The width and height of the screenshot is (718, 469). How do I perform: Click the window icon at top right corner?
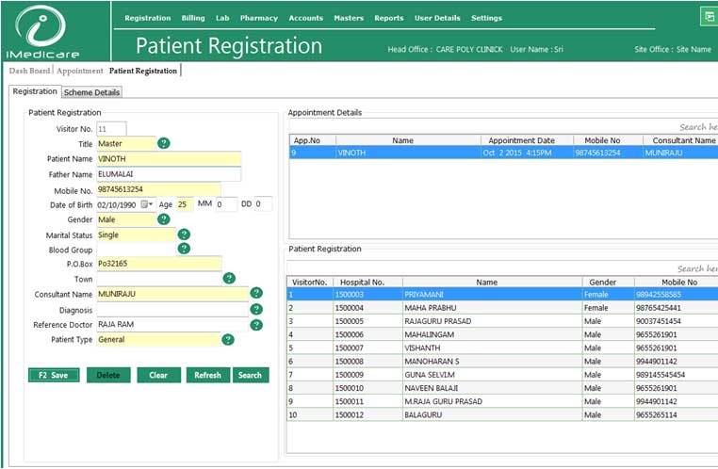[708, 16]
